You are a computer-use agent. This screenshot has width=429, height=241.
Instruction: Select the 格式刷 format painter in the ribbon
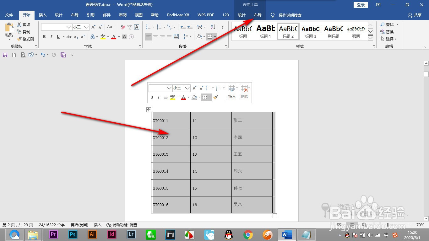25,39
